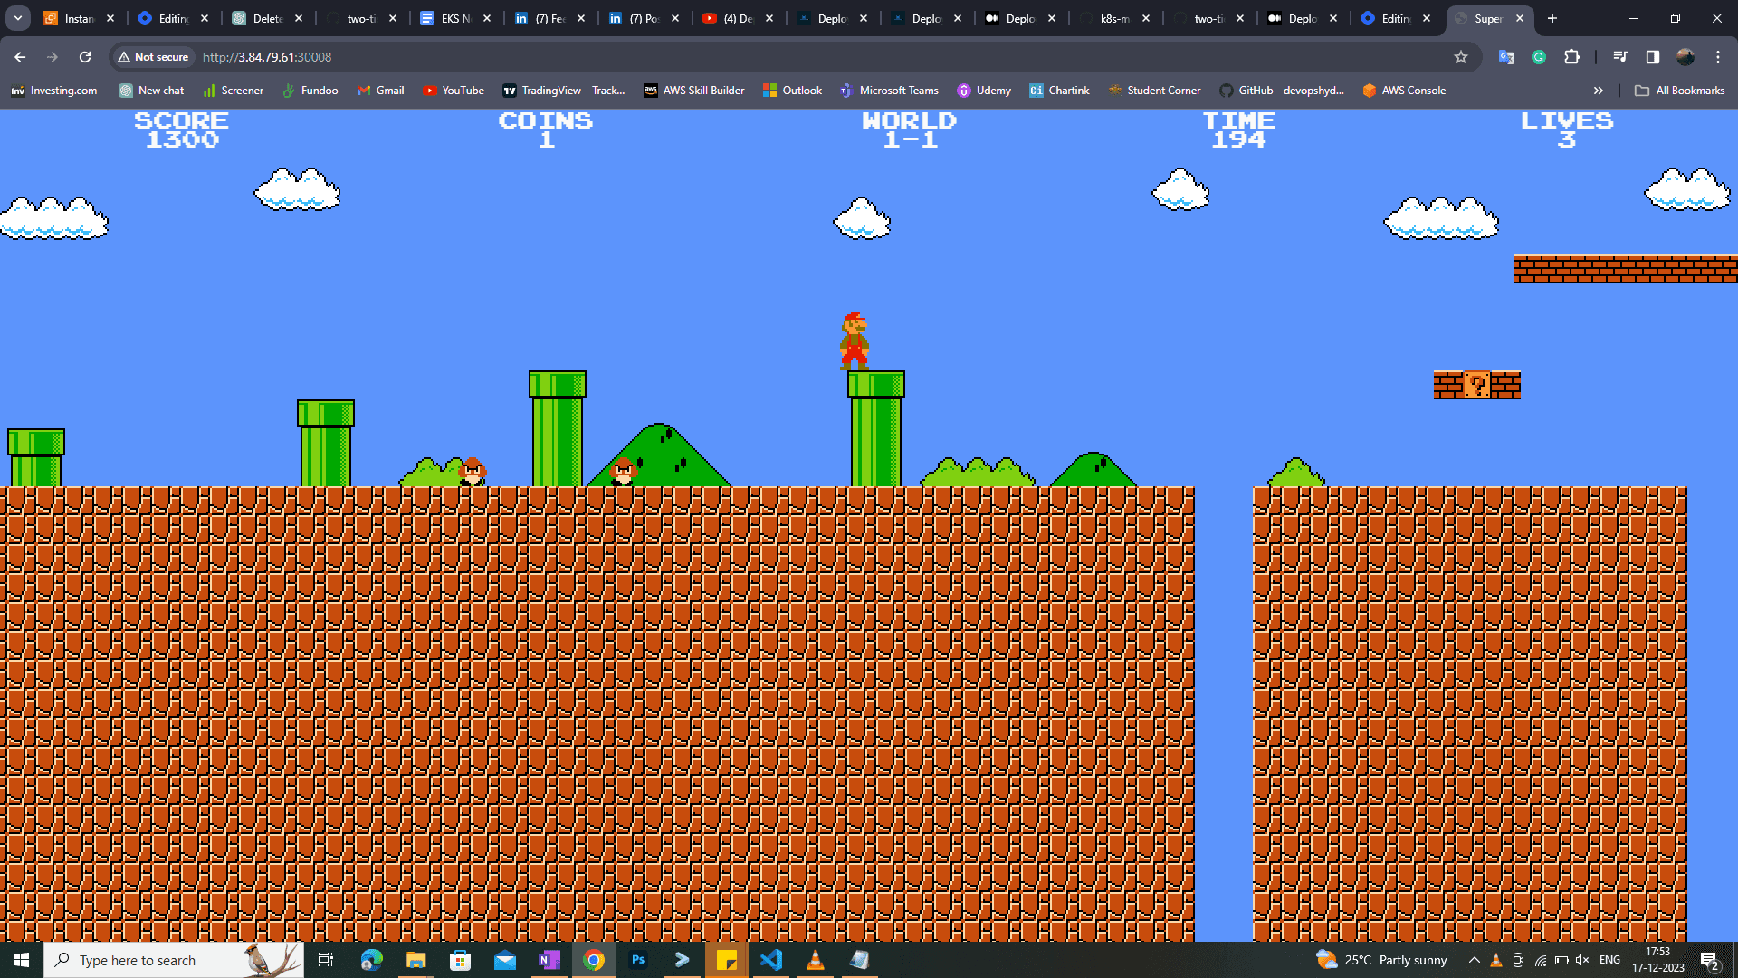Click the Grammarly extension icon
This screenshot has width=1738, height=978.
1539,57
